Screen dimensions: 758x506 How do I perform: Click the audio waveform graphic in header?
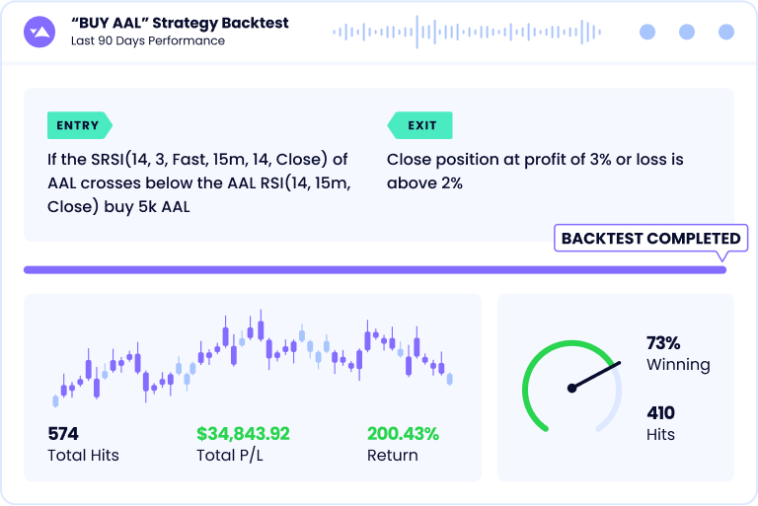[x=468, y=32]
